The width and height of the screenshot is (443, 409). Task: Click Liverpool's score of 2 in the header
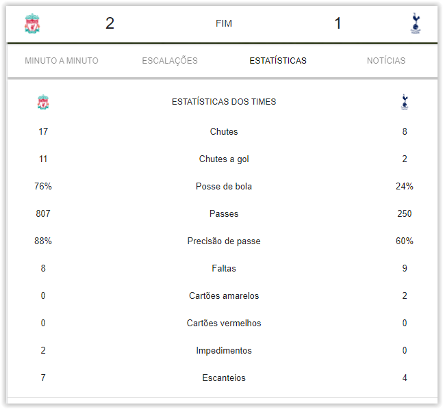tap(110, 24)
